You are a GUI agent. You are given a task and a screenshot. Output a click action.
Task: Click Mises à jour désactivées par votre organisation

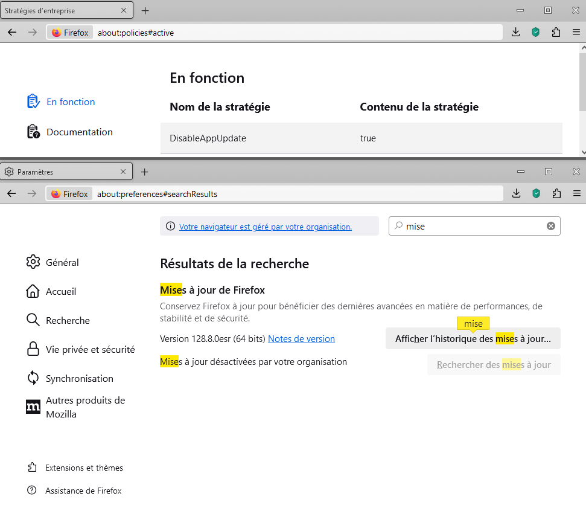click(x=253, y=362)
